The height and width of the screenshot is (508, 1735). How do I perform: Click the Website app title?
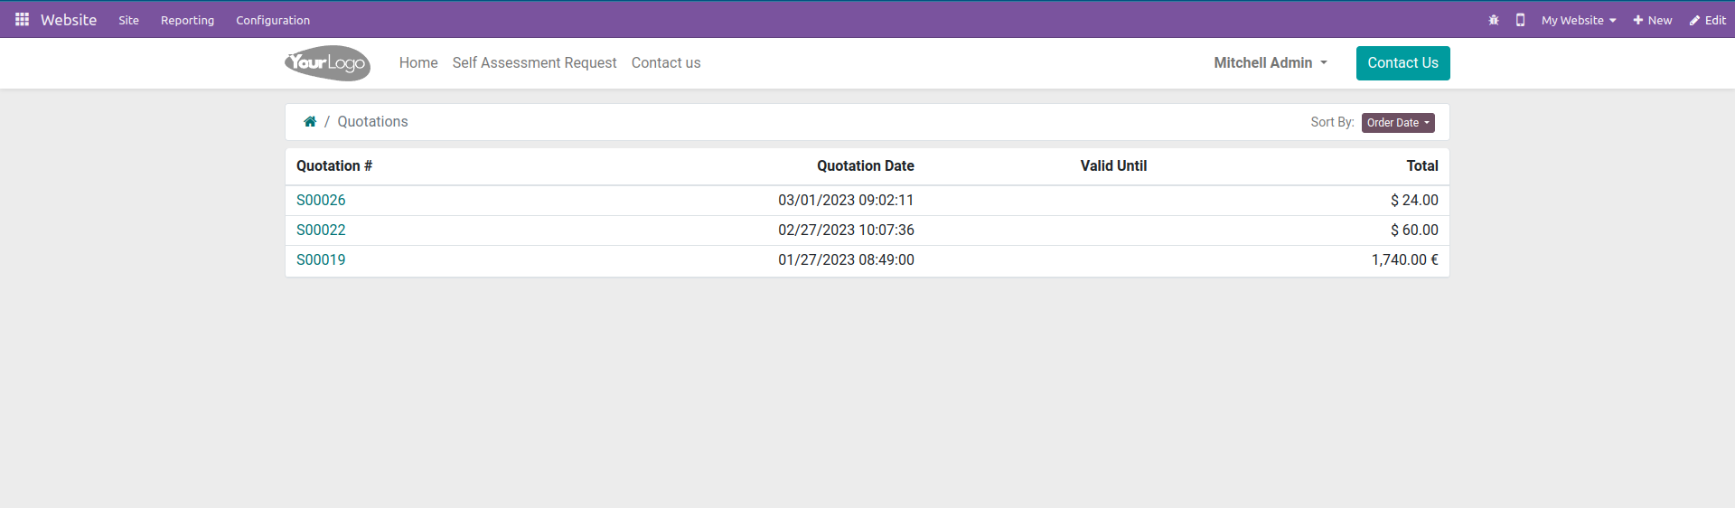point(69,20)
